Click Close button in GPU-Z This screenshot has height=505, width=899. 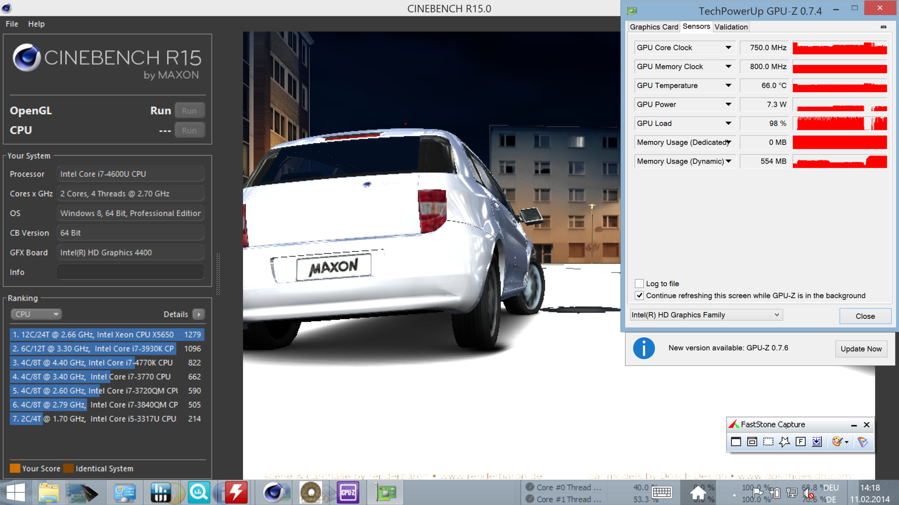[x=865, y=316]
